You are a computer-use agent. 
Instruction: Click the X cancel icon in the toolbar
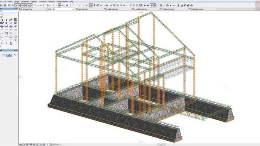pyautogui.click(x=63, y=5)
